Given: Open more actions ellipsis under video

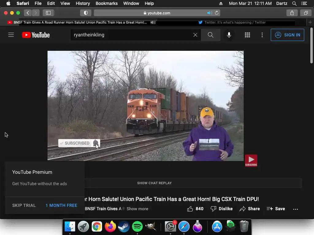Looking at the screenshot, I should pos(296,209).
